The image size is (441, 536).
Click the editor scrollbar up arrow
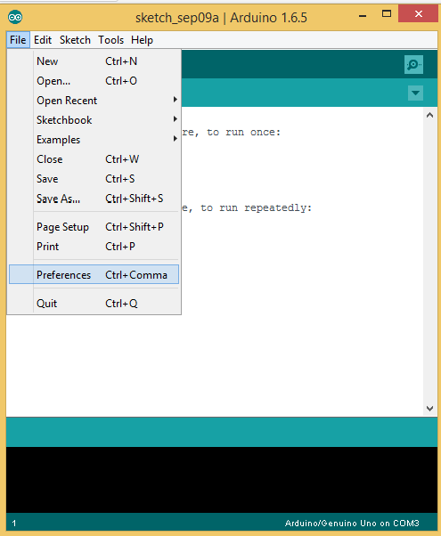[x=430, y=115]
